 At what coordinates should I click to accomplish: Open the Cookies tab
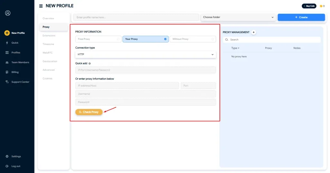pyautogui.click(x=47, y=79)
